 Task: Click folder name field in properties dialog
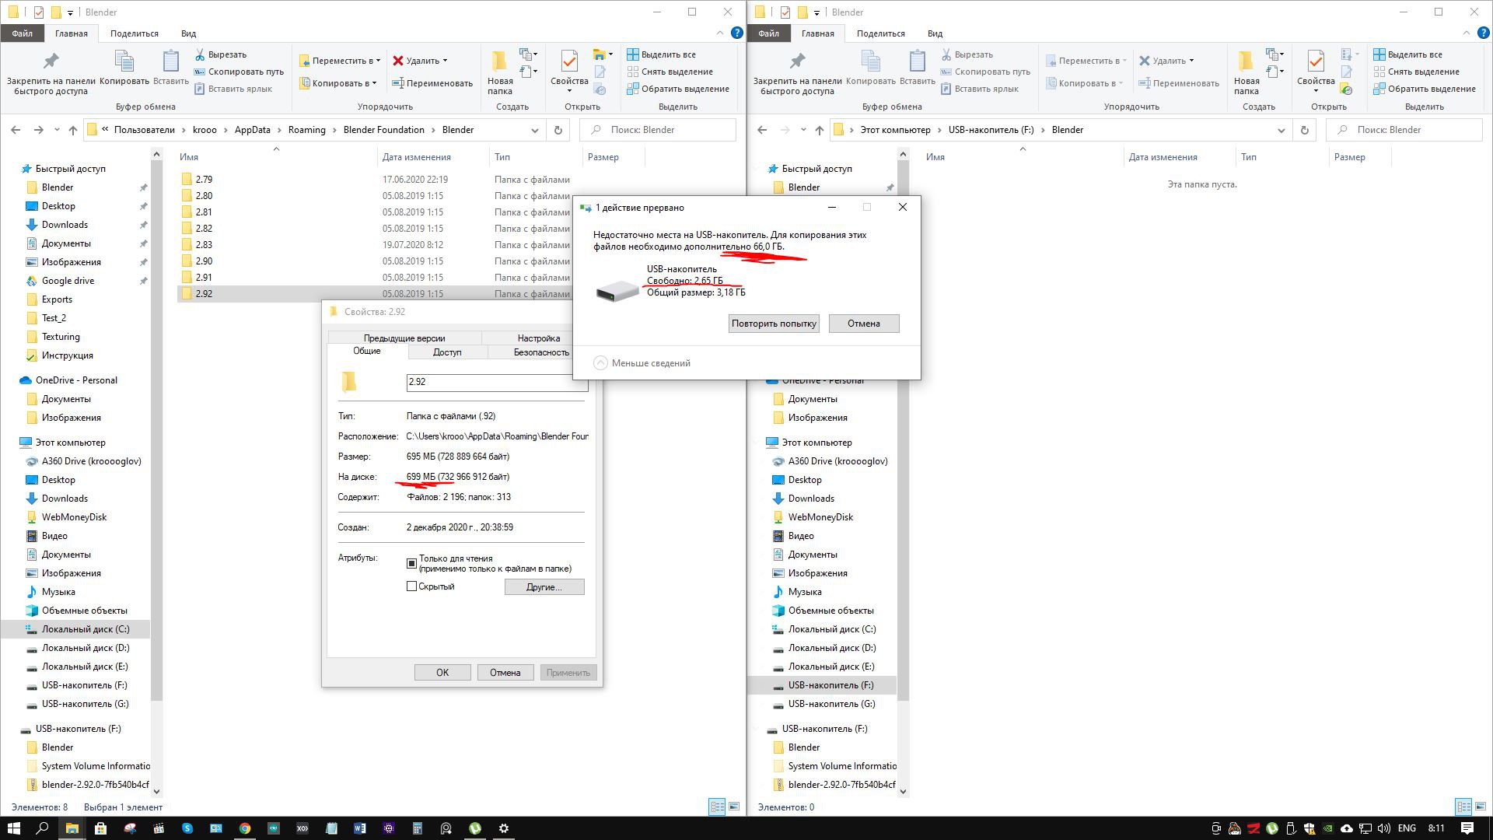pos(496,382)
